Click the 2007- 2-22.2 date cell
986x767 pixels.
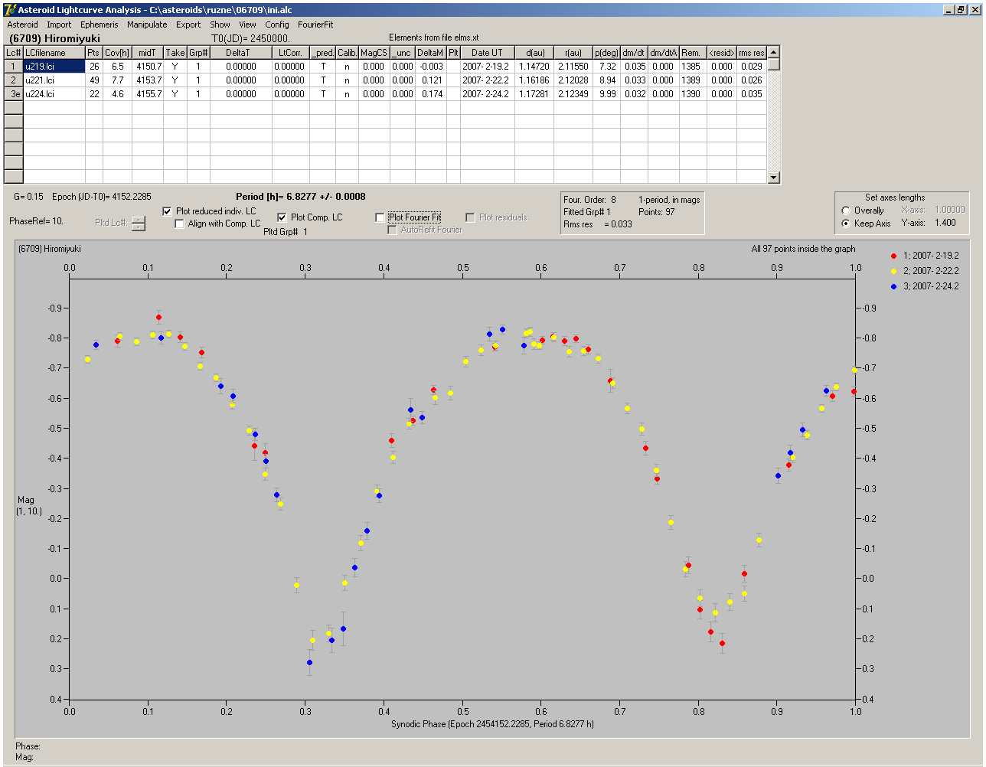click(487, 80)
